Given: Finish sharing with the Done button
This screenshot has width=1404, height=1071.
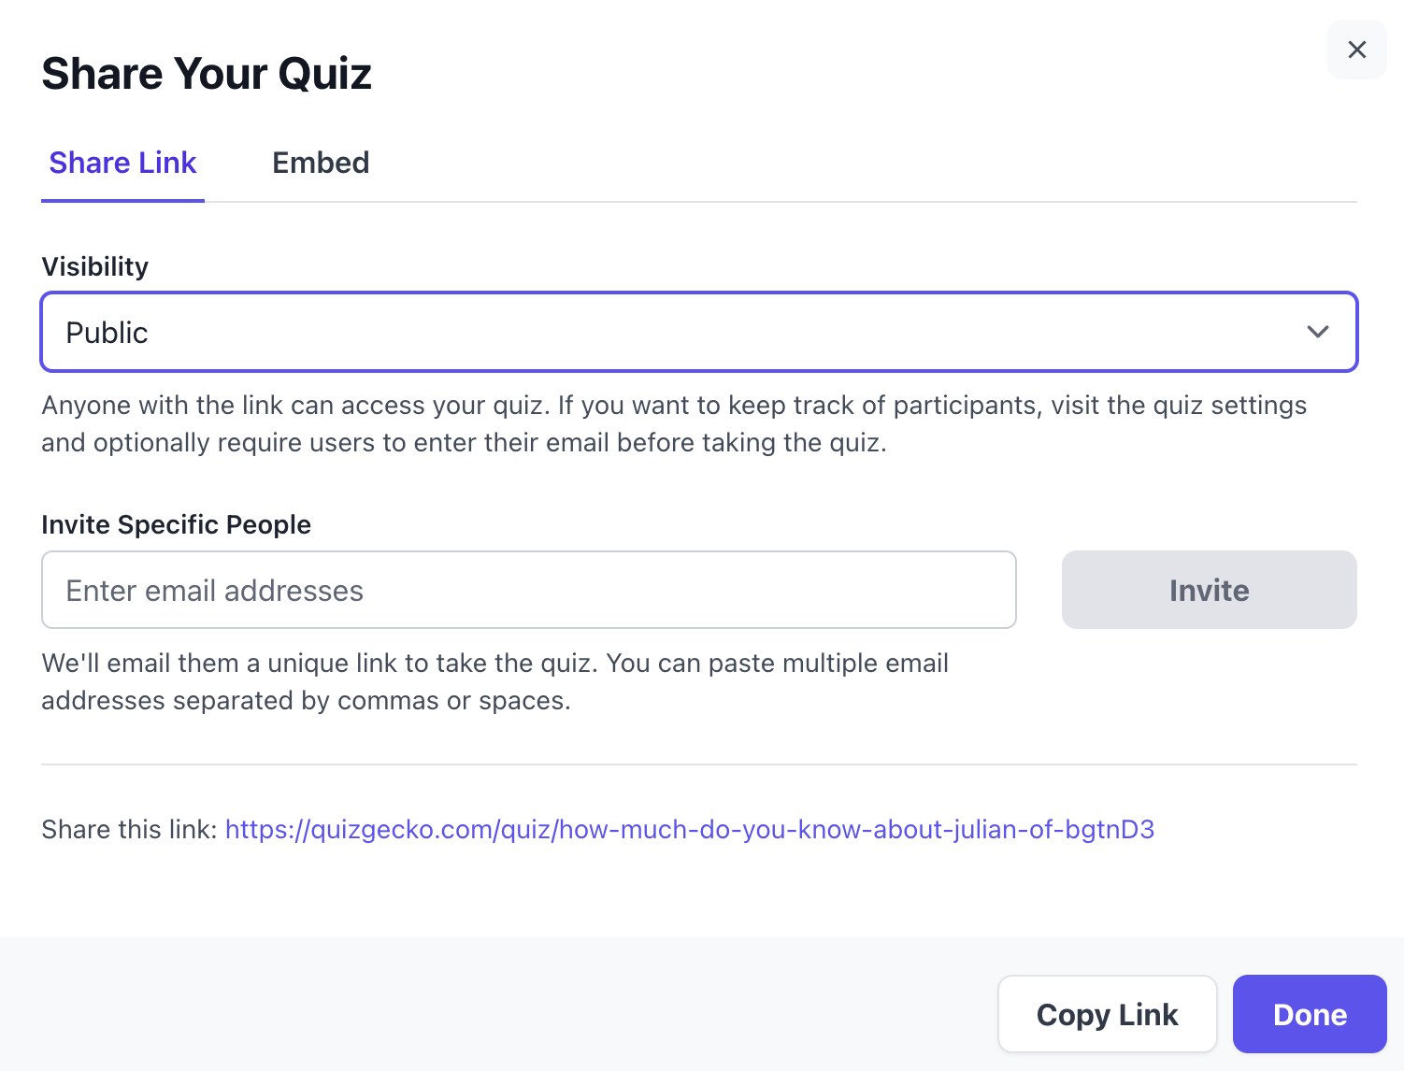Looking at the screenshot, I should click(1310, 1014).
